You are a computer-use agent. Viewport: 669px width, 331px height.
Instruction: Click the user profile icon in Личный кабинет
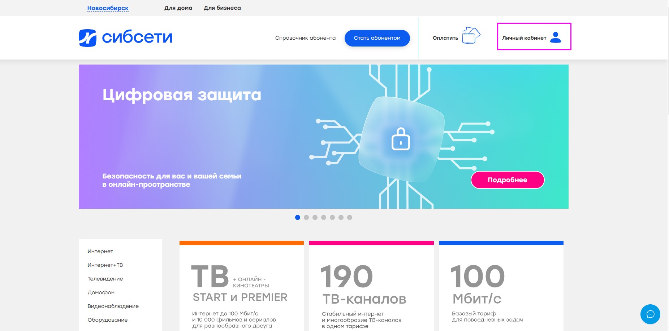point(556,37)
